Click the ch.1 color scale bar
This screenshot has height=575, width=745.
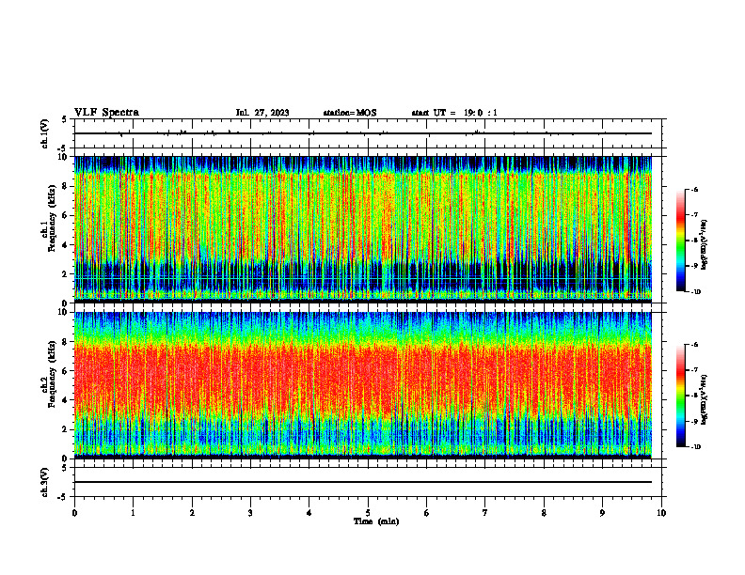tap(680, 241)
